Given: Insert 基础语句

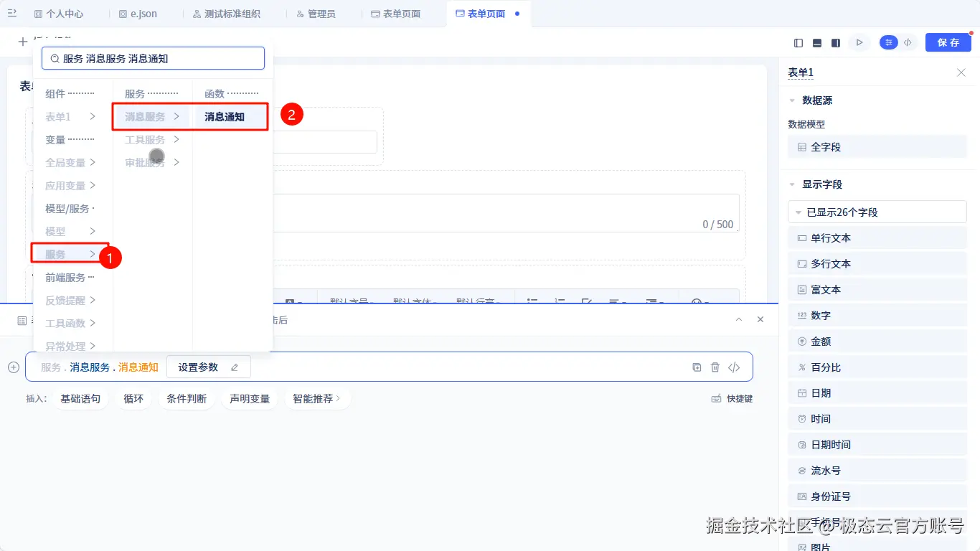Looking at the screenshot, I should pos(80,398).
